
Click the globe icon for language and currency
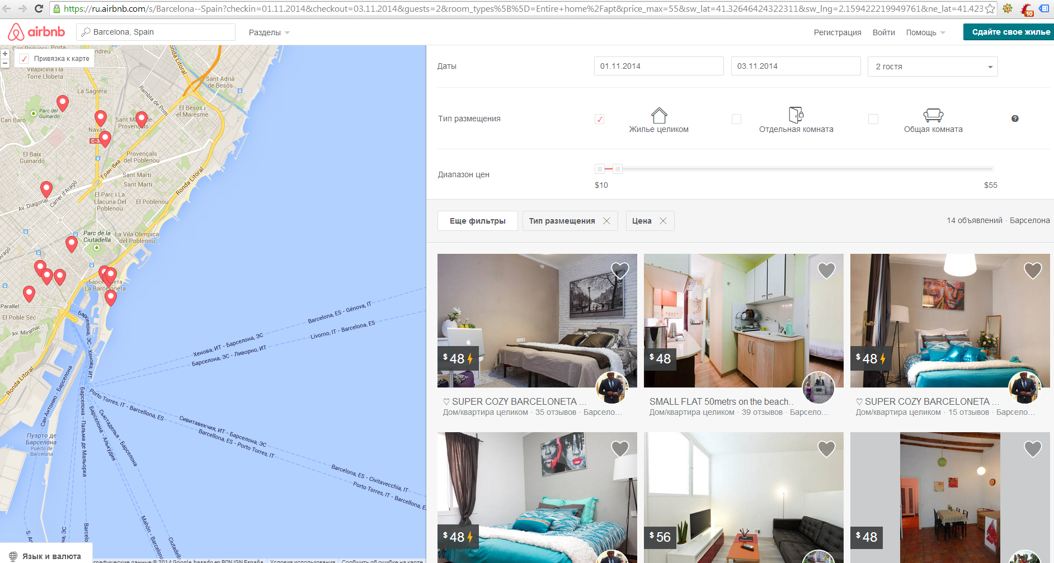click(13, 556)
